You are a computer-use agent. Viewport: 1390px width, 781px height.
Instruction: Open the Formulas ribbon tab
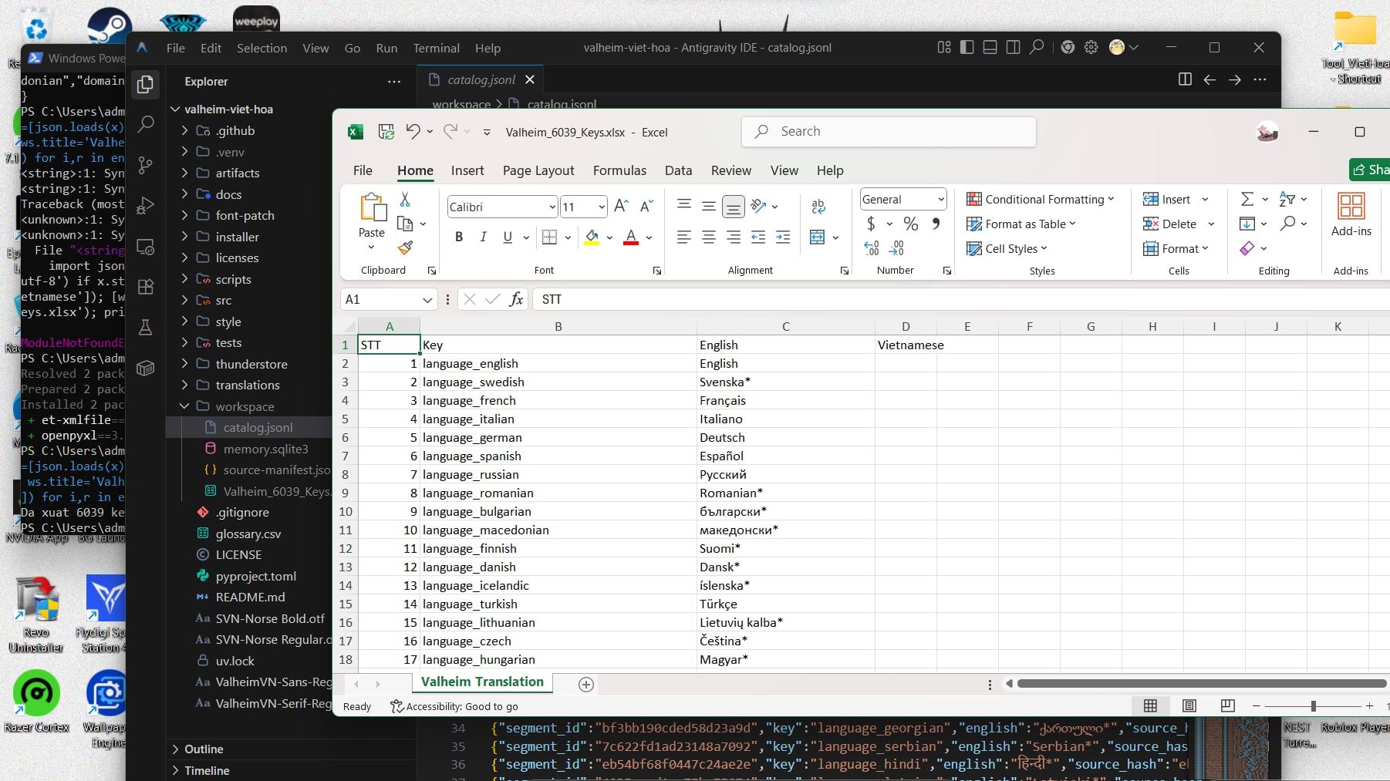(619, 170)
